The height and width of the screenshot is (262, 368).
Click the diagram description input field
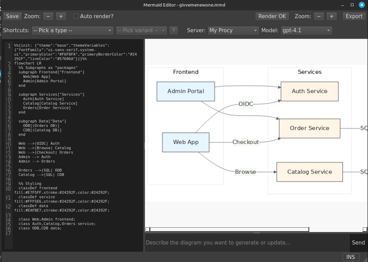pos(246,243)
